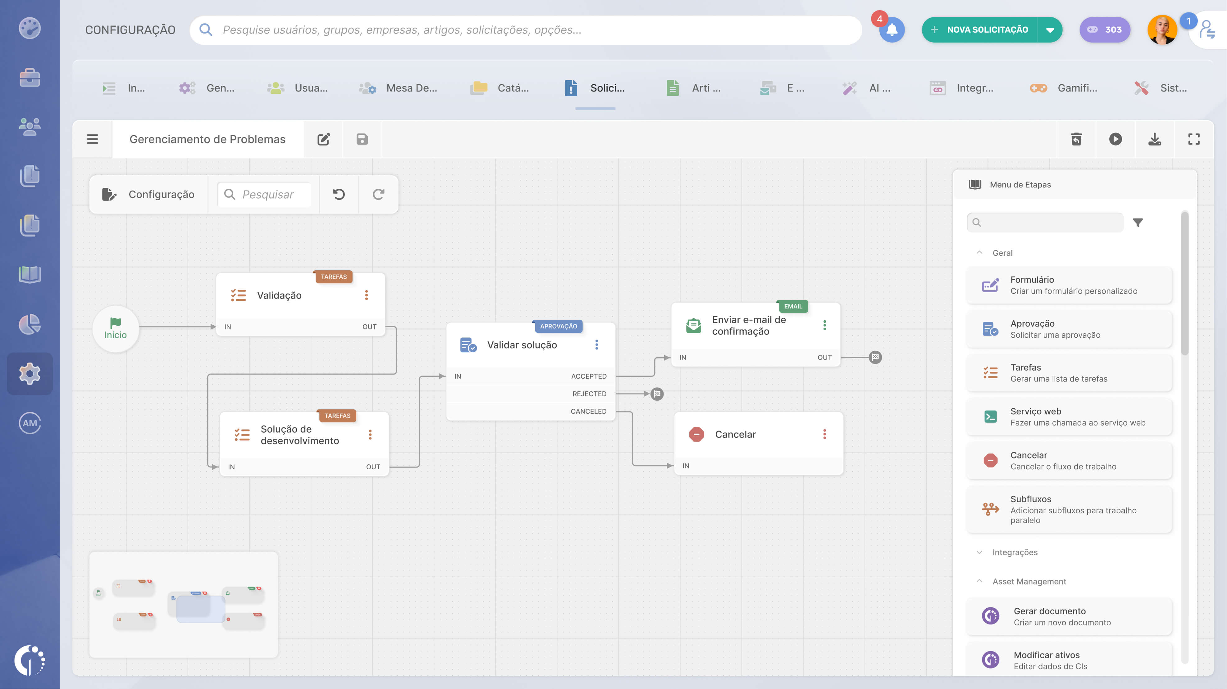
Task: Open the AM asset management sidebar icon
Action: click(30, 423)
